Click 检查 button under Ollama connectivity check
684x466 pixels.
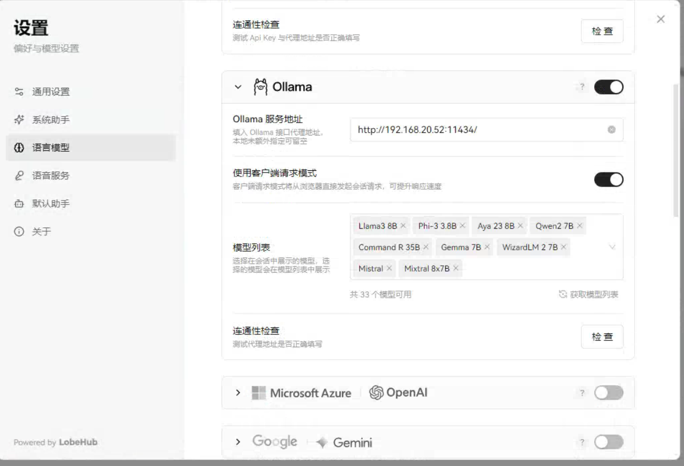602,337
